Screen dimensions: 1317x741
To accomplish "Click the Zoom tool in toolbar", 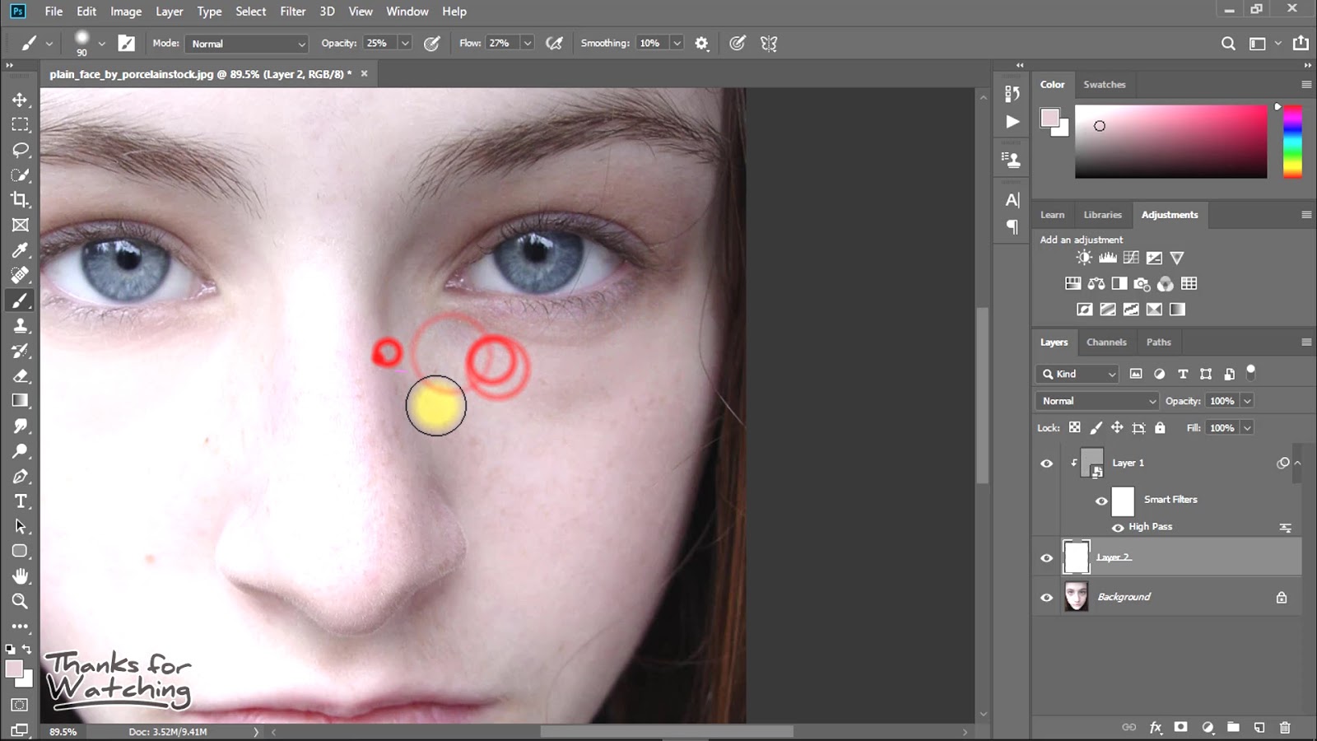I will click(x=20, y=602).
